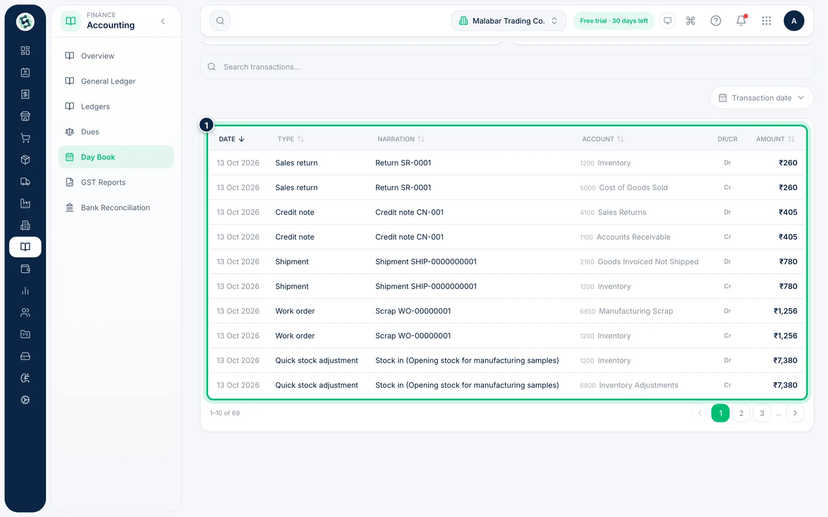Image resolution: width=828 pixels, height=517 pixels.
Task: Click Shipment SHIP-0000000001 narration in the debit row
Action: pos(426,262)
